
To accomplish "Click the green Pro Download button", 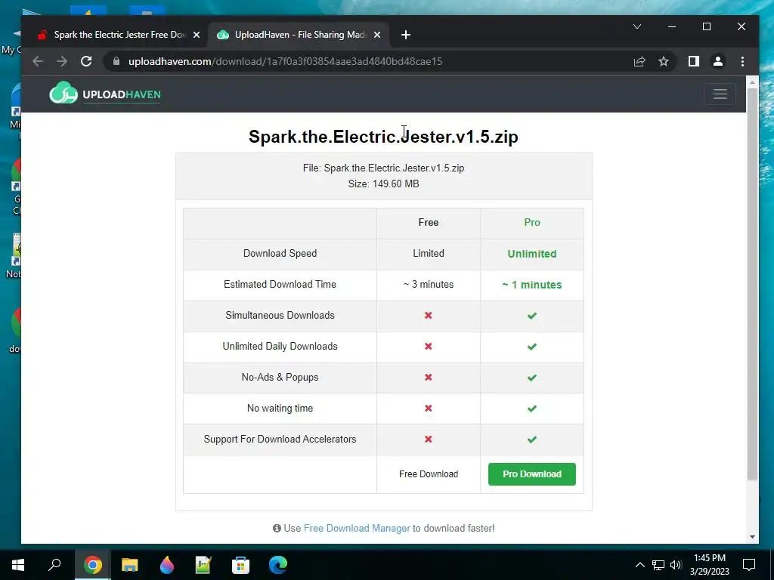I will (531, 474).
